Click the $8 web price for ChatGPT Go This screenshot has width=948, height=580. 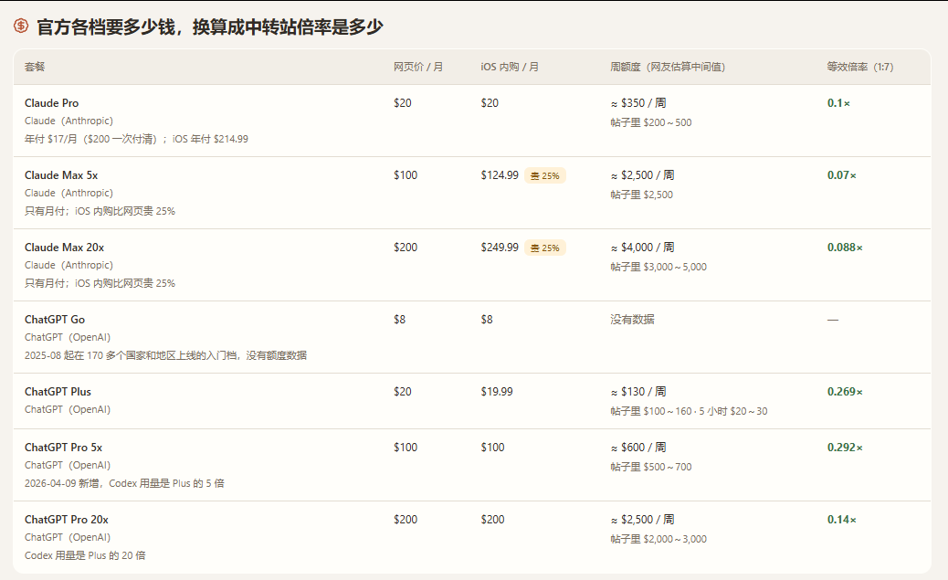click(x=400, y=319)
